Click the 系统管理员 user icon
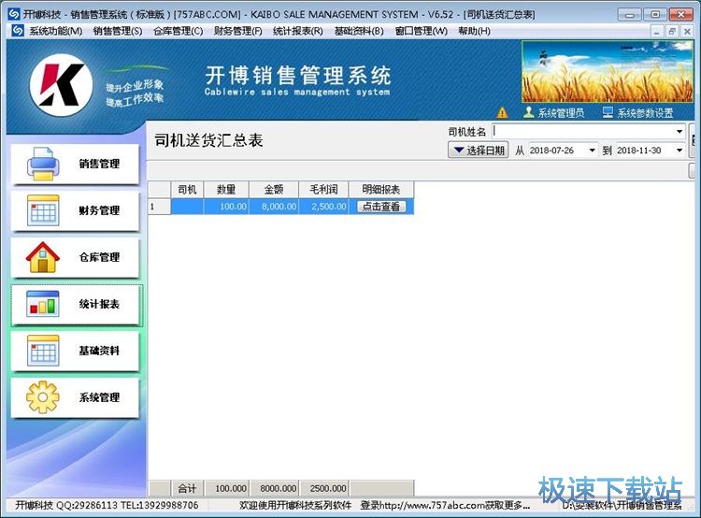 tap(528, 112)
